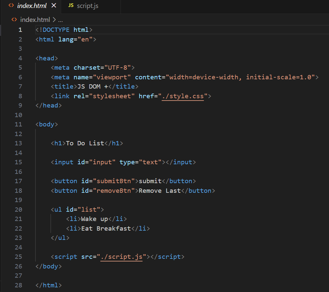
Task: Click line number 1 in the gutter
Action: click(x=20, y=30)
